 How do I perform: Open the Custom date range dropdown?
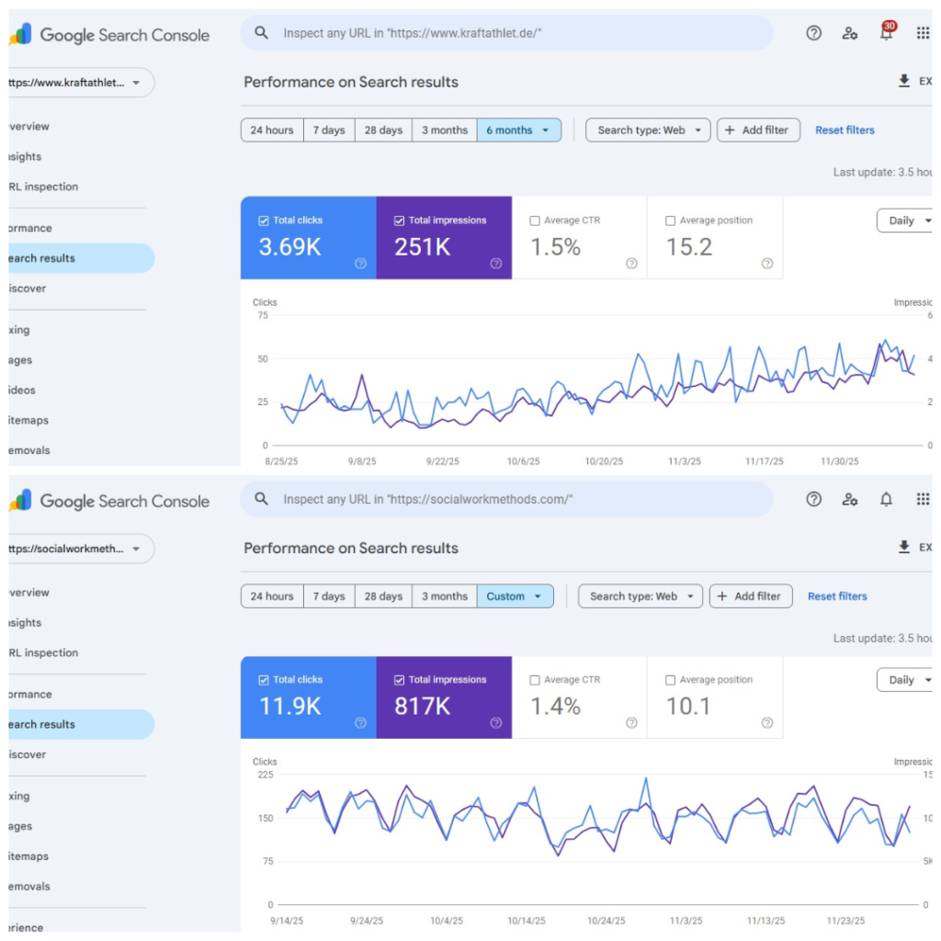(x=515, y=596)
